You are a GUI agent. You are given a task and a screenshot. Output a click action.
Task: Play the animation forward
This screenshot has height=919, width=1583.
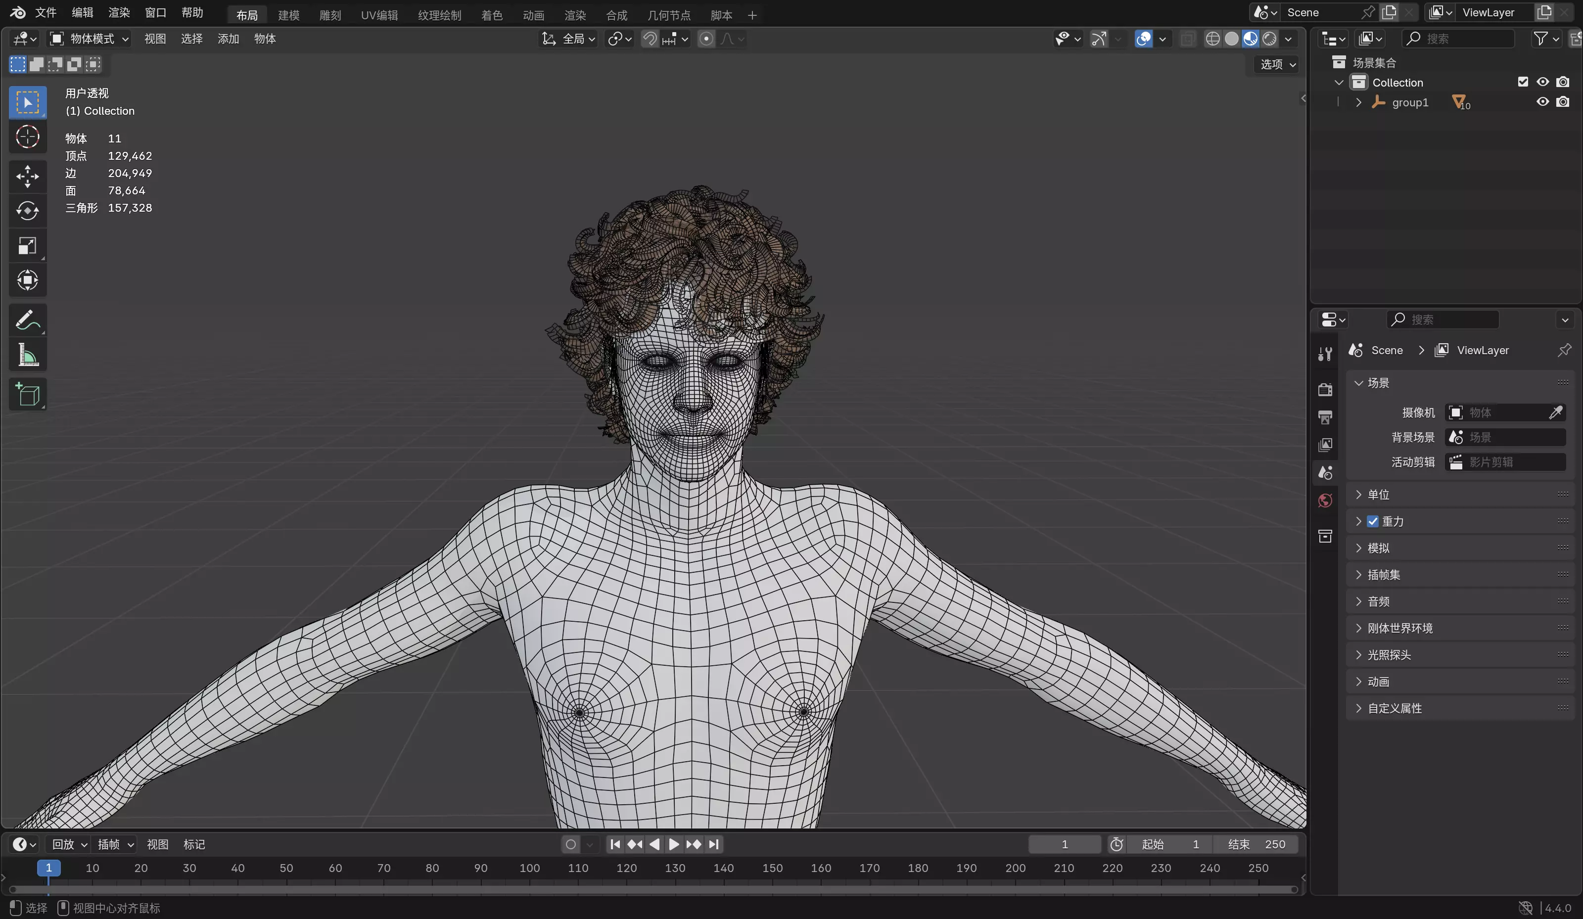tap(674, 844)
